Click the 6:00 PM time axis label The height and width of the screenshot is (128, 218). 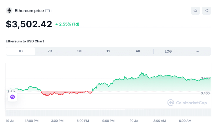(x=83, y=121)
